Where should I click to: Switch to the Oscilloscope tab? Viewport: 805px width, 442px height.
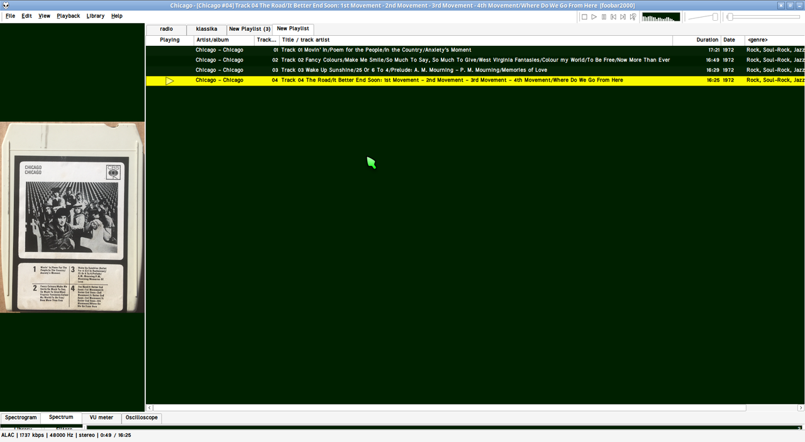pos(142,417)
